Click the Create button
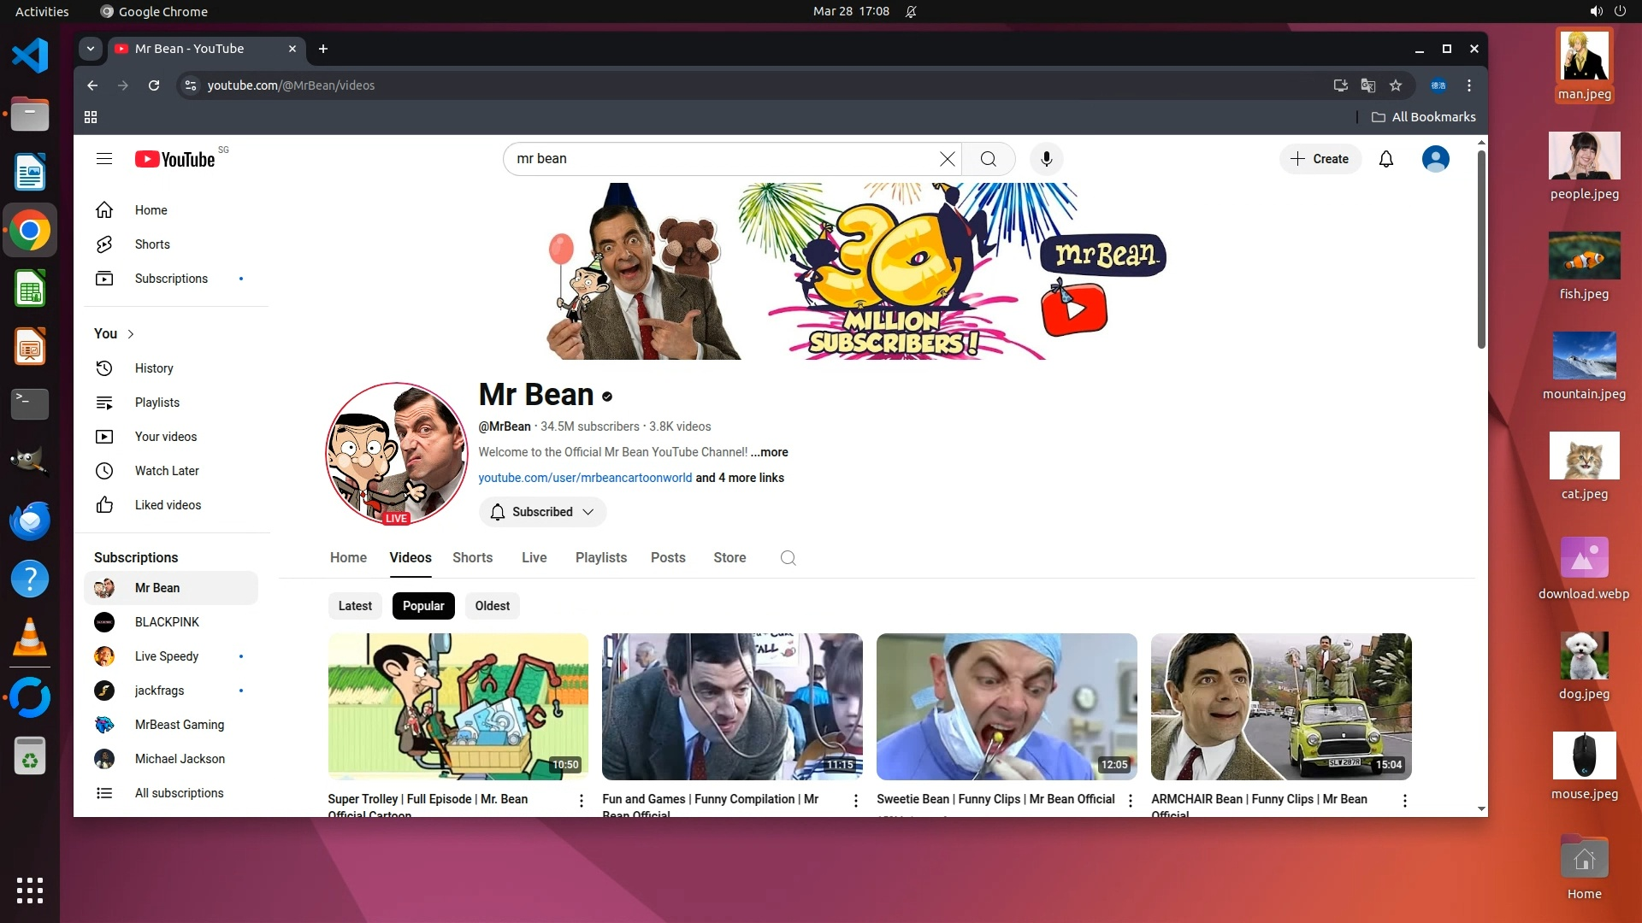The height and width of the screenshot is (923, 1642). [x=1320, y=159]
